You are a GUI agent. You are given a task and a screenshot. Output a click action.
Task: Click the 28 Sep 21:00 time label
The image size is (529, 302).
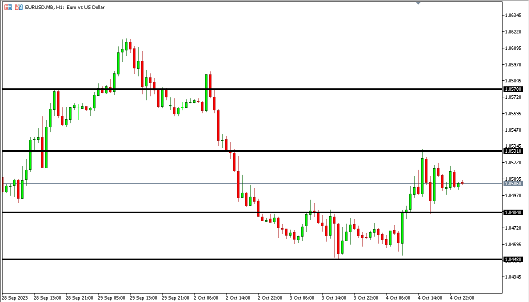(79, 298)
